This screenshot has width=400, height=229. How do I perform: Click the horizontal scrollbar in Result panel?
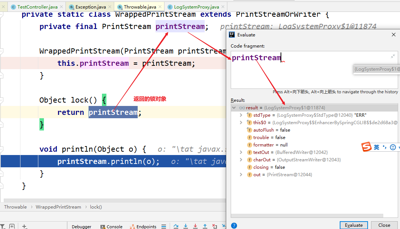(x=307, y=216)
